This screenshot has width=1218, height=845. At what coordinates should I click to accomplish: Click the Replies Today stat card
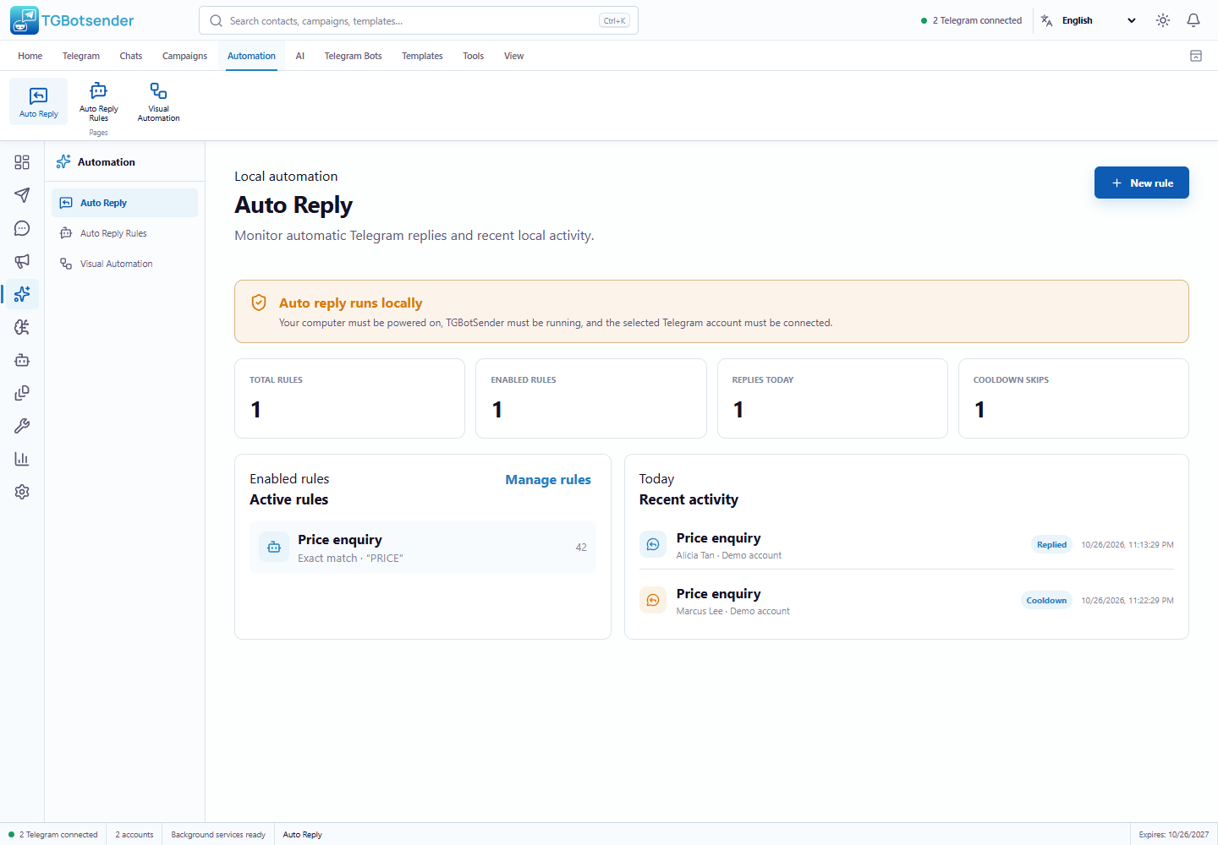832,399
